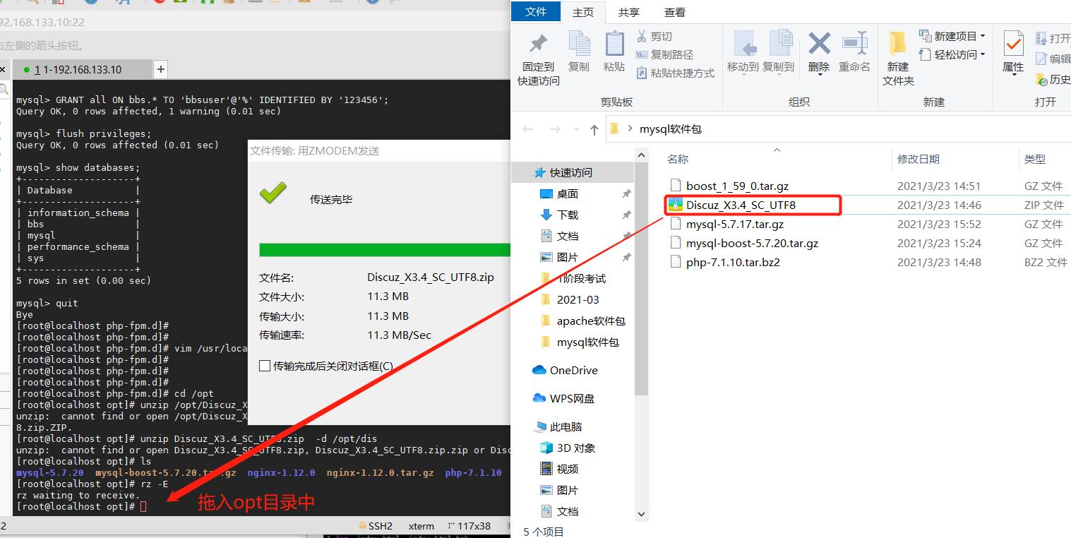This screenshot has width=1071, height=538.
Task: Select Discuz_X3.4_SC_UTF8 zip file
Action: tap(741, 205)
